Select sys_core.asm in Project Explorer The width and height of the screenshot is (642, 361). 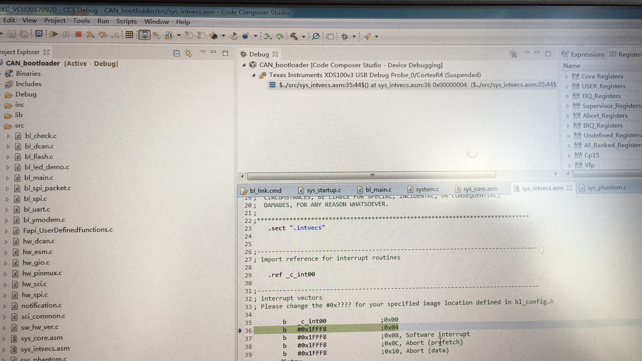pyautogui.click(x=41, y=338)
